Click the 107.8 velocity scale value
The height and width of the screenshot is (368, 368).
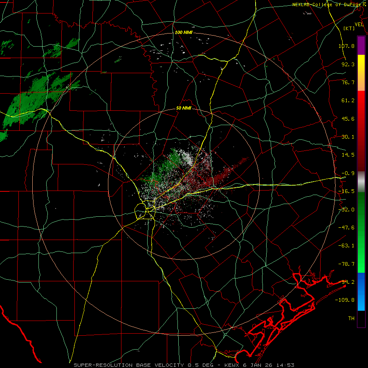coord(346,46)
